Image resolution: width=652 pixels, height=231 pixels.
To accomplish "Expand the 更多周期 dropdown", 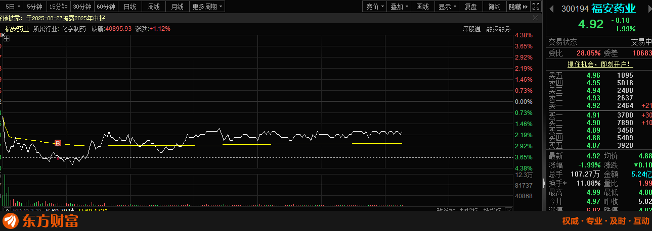I will pos(207,7).
